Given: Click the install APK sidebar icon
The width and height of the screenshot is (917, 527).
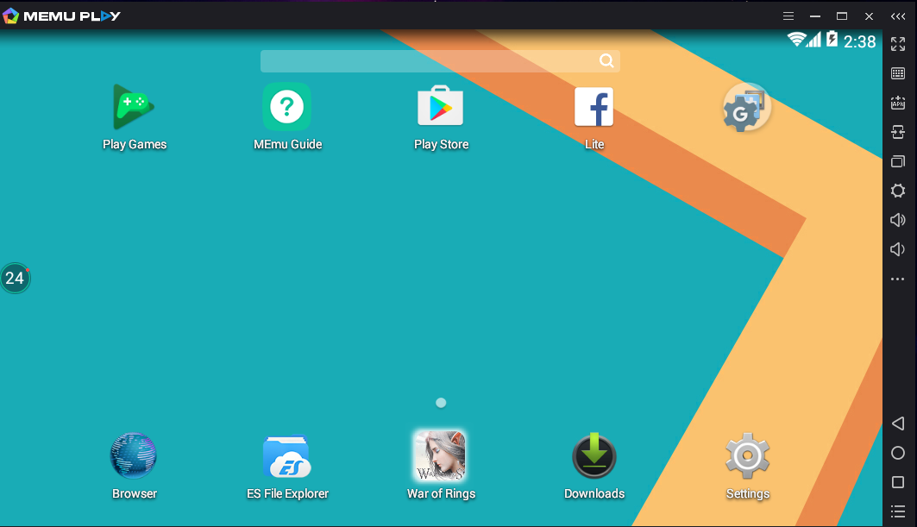Looking at the screenshot, I should coord(898,103).
